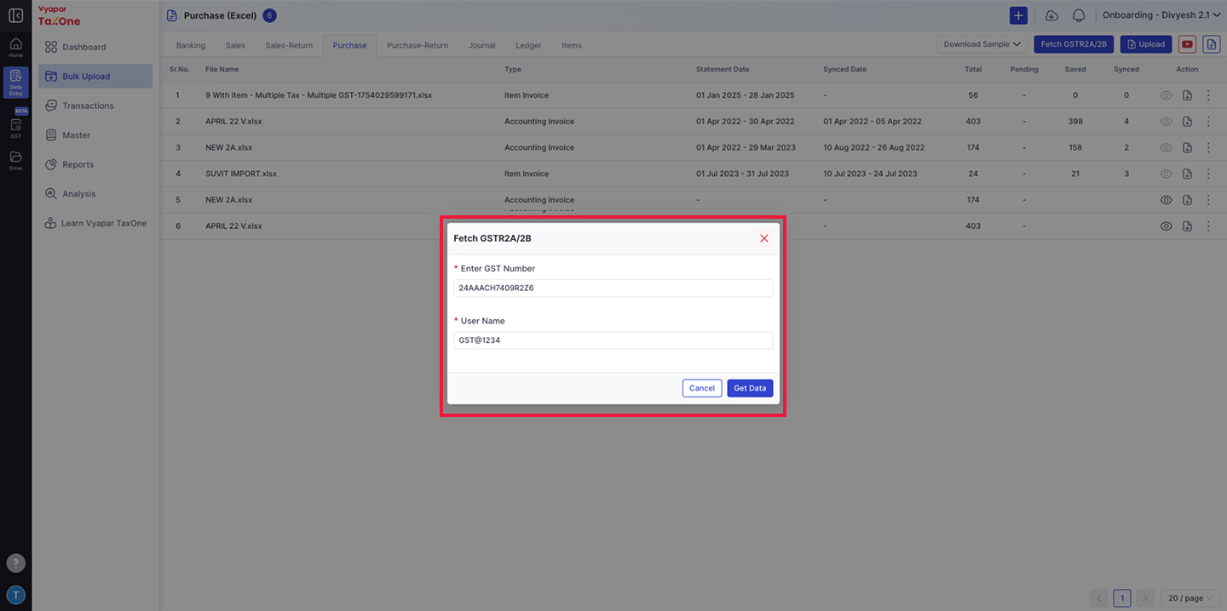Open the red YouTube tutorial icon
This screenshot has height=611, width=1227.
click(1187, 44)
